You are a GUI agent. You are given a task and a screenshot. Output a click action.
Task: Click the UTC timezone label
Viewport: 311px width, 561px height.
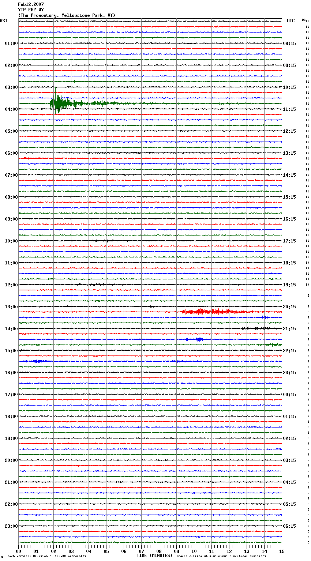tap(291, 21)
